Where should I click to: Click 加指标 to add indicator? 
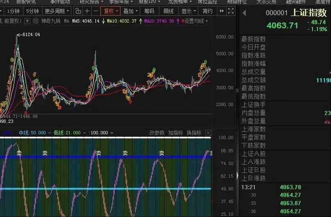(x=175, y=133)
